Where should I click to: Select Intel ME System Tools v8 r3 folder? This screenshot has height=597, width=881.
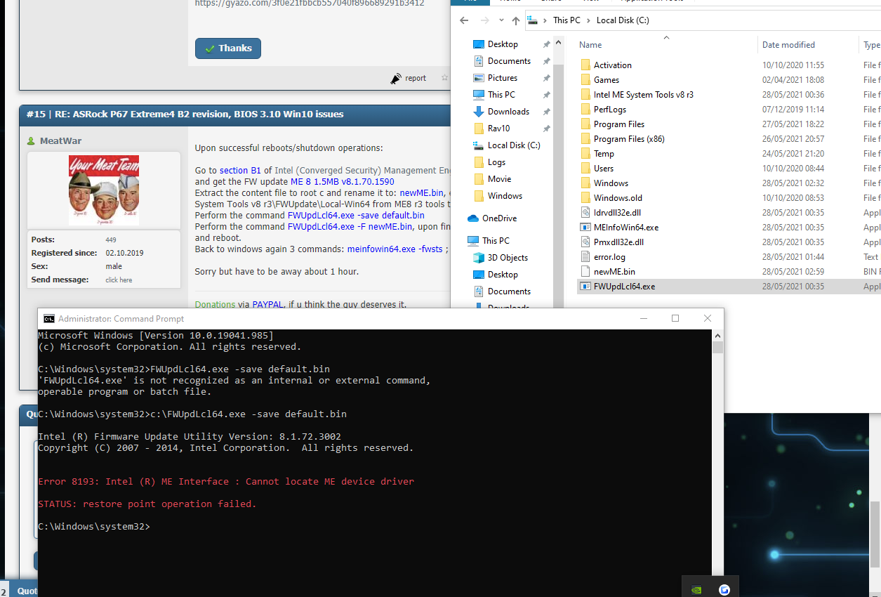643,95
